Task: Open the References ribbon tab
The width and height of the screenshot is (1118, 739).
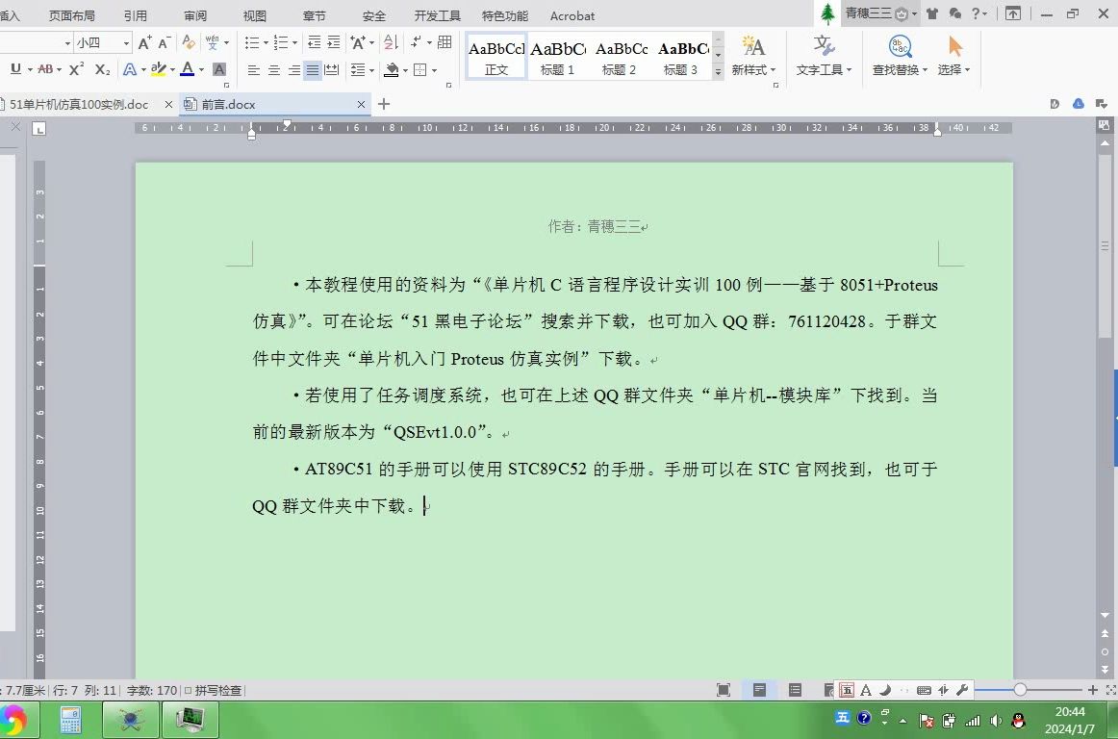Action: (x=135, y=15)
